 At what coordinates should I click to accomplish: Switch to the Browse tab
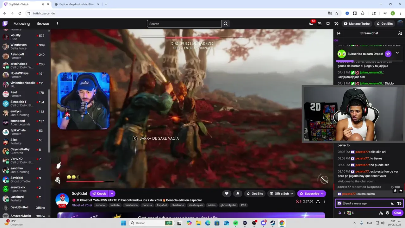[x=43, y=24]
